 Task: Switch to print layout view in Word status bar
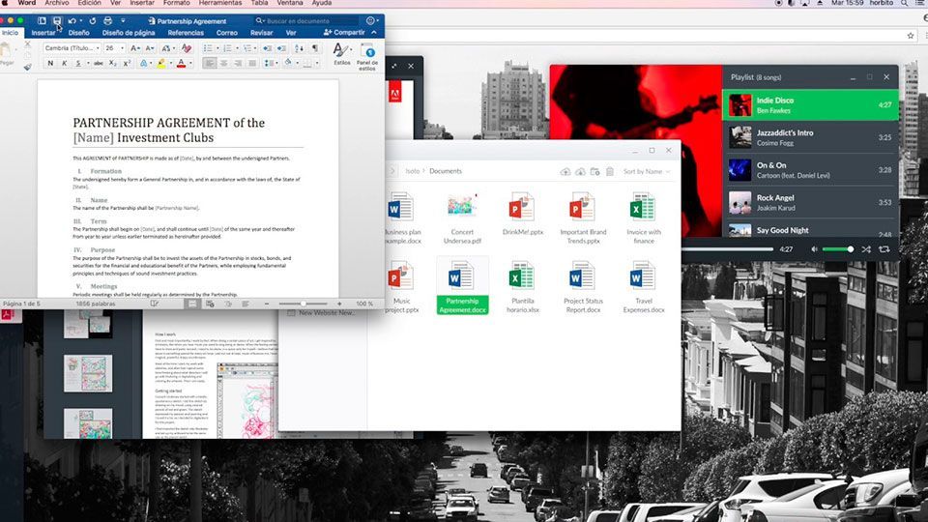coord(191,304)
